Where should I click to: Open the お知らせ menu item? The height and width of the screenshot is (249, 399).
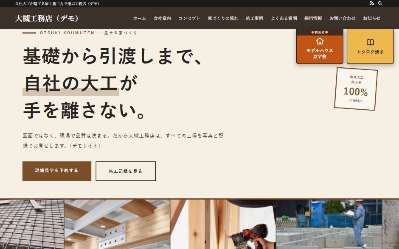(371, 18)
